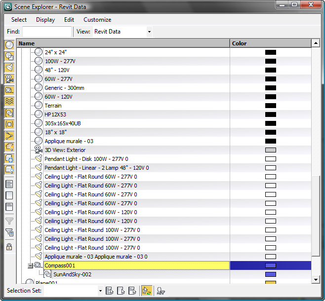Click the gray color swatch for 3D View: Exterior
The image size is (325, 301).
click(x=271, y=150)
